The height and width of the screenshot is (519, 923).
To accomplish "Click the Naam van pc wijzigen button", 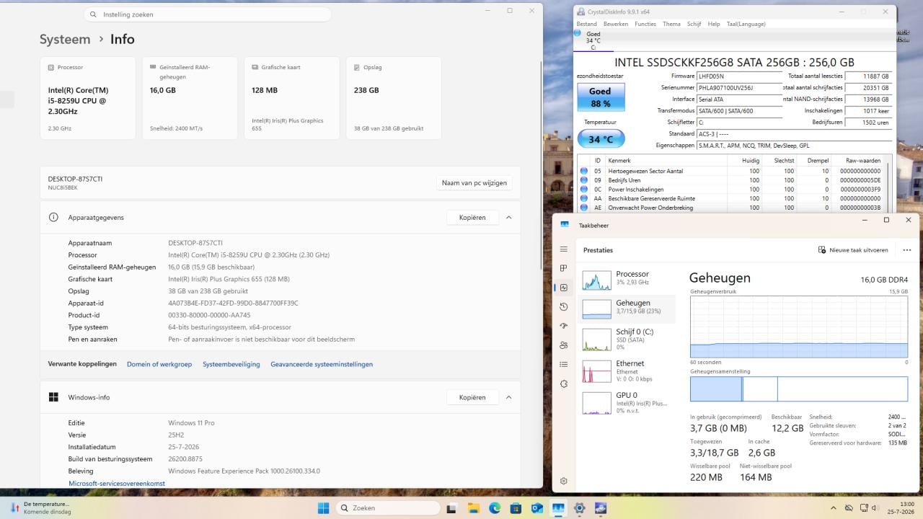I will [474, 183].
